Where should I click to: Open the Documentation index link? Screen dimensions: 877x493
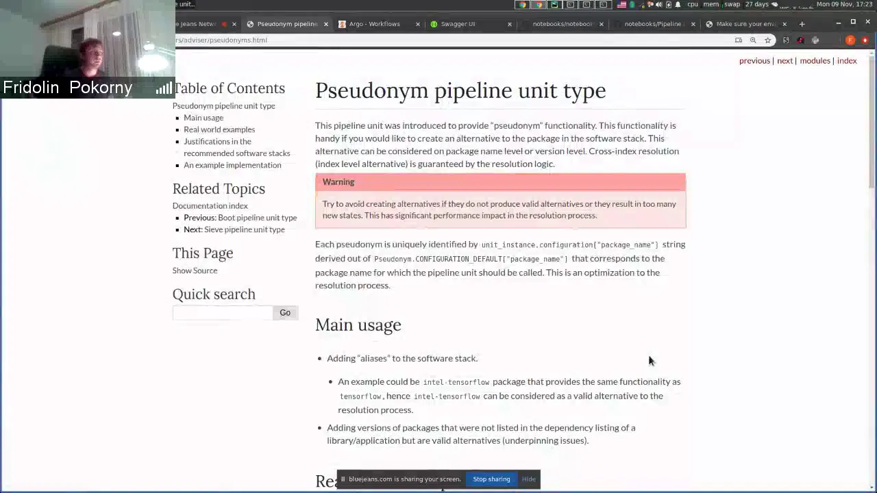coord(210,206)
